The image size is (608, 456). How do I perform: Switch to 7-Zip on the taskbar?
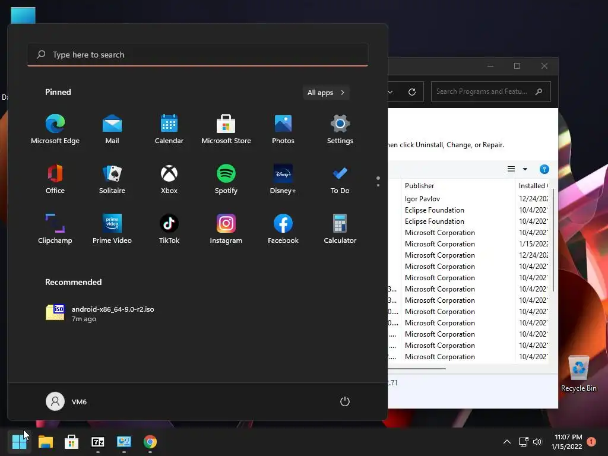(x=98, y=442)
